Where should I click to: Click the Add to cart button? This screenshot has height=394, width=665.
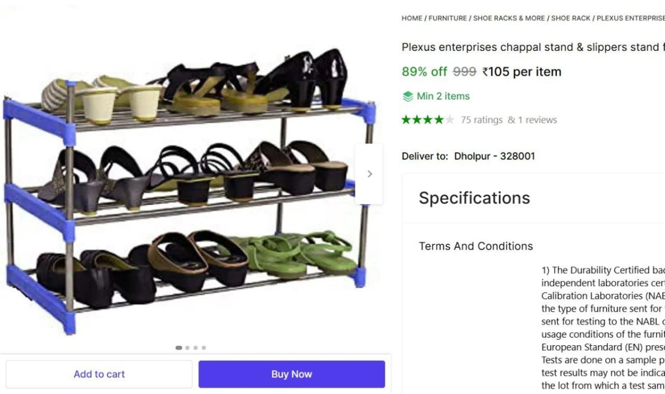click(99, 374)
